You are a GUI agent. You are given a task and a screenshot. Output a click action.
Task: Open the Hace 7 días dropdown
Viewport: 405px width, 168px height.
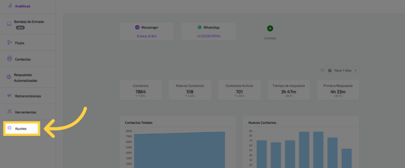tap(343, 70)
